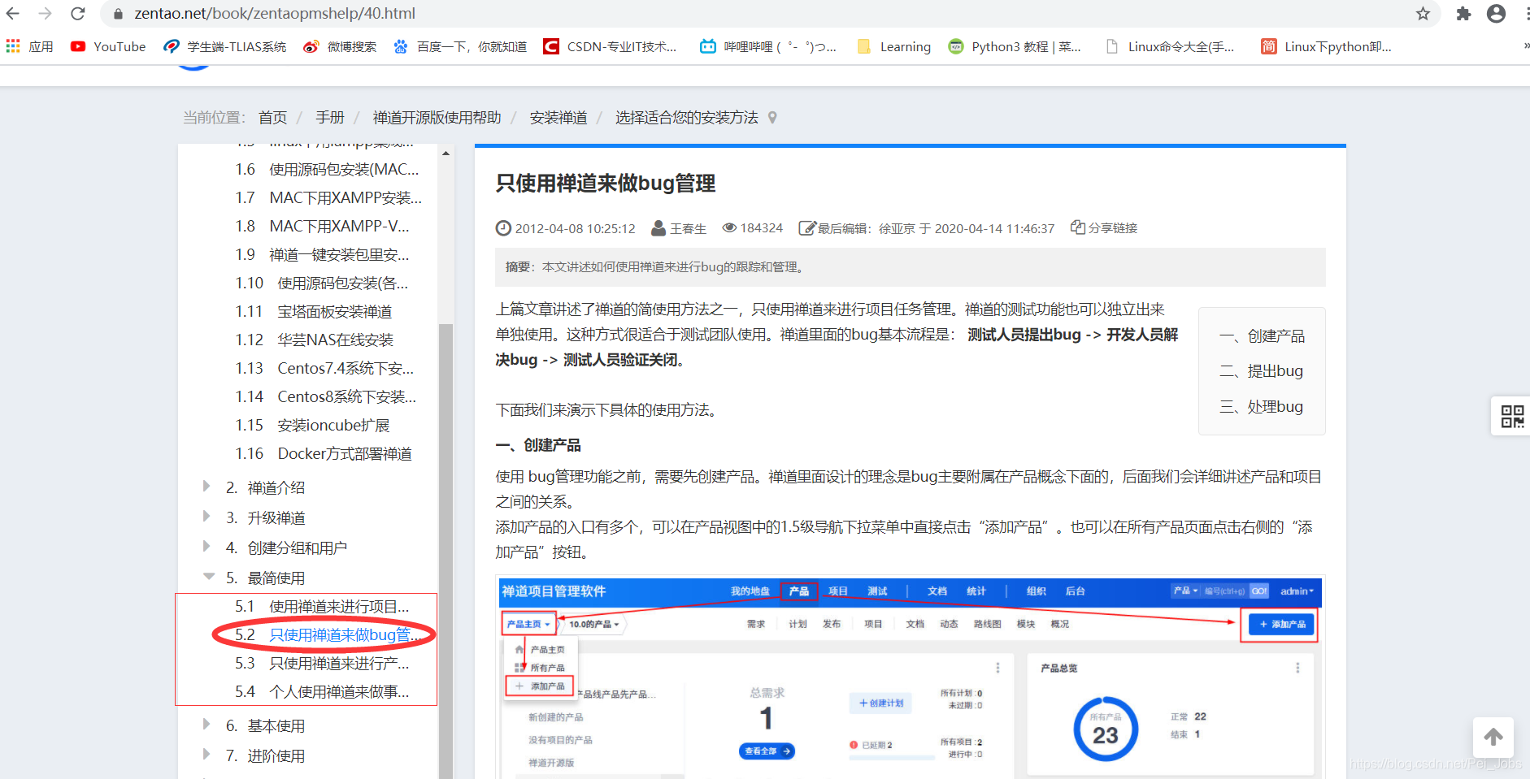Click the location pin icon in breadcrumb
Viewport: 1530px width, 779px height.
click(772, 118)
